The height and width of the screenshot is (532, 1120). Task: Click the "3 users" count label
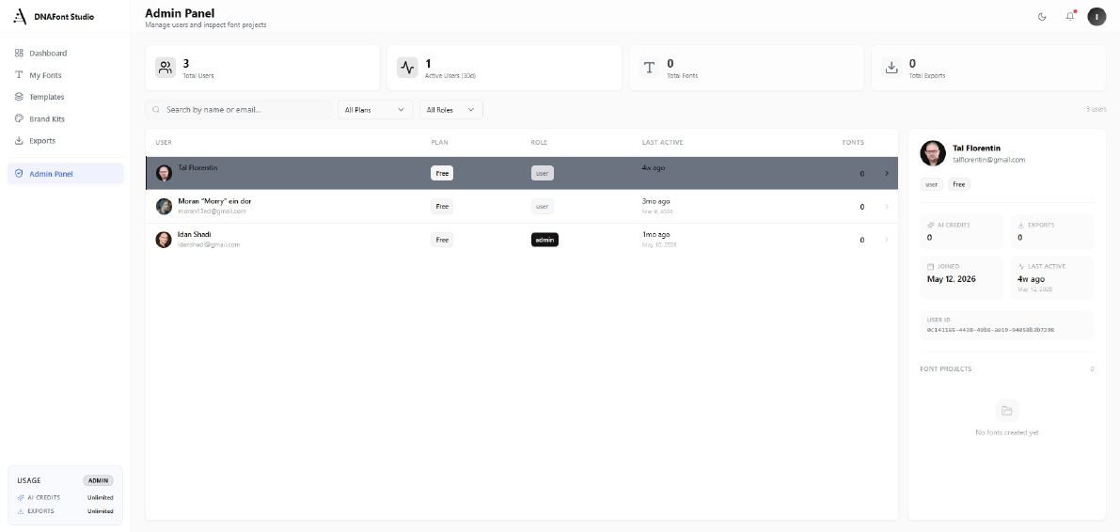[x=1096, y=109]
